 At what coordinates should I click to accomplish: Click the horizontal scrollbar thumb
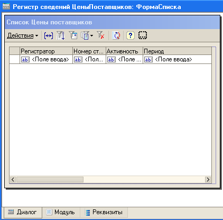pos(50,179)
